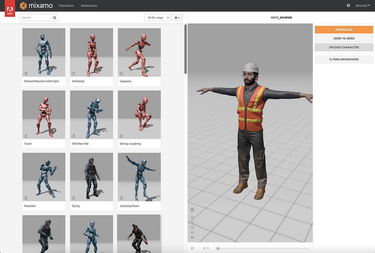This screenshot has height=253, width=375.
Task: Click the running-man icon on Shoved Reaction thumbnail
Action: pos(26,74)
